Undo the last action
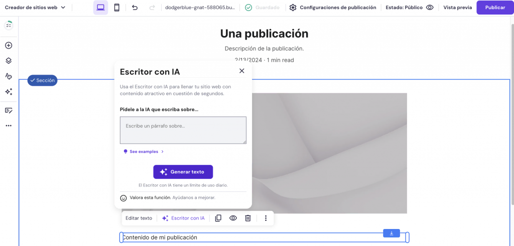This screenshot has height=246, width=514. pyautogui.click(x=135, y=8)
